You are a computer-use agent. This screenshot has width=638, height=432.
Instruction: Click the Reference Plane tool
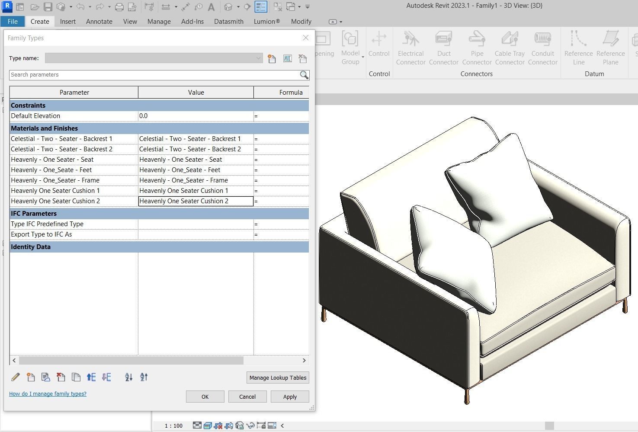pos(610,48)
